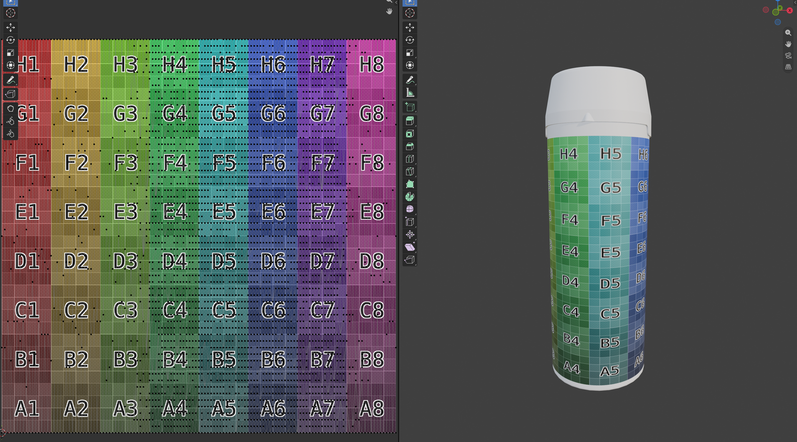
Task: Click the D4 label on the 3D bottle
Action: tap(571, 281)
